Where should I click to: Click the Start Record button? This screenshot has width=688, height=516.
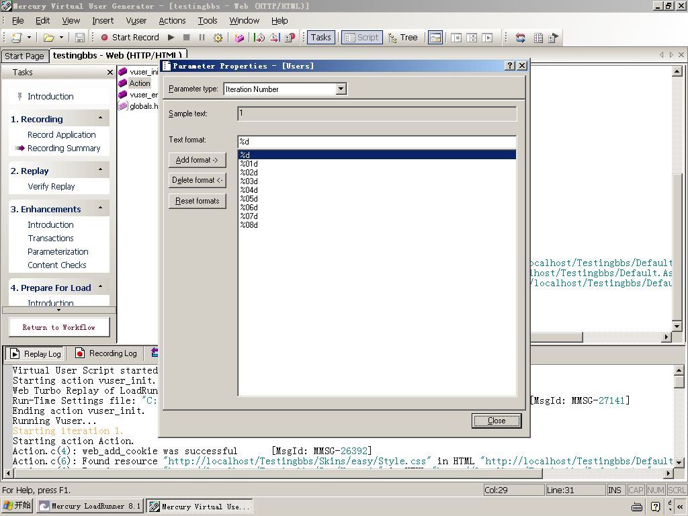click(x=130, y=38)
